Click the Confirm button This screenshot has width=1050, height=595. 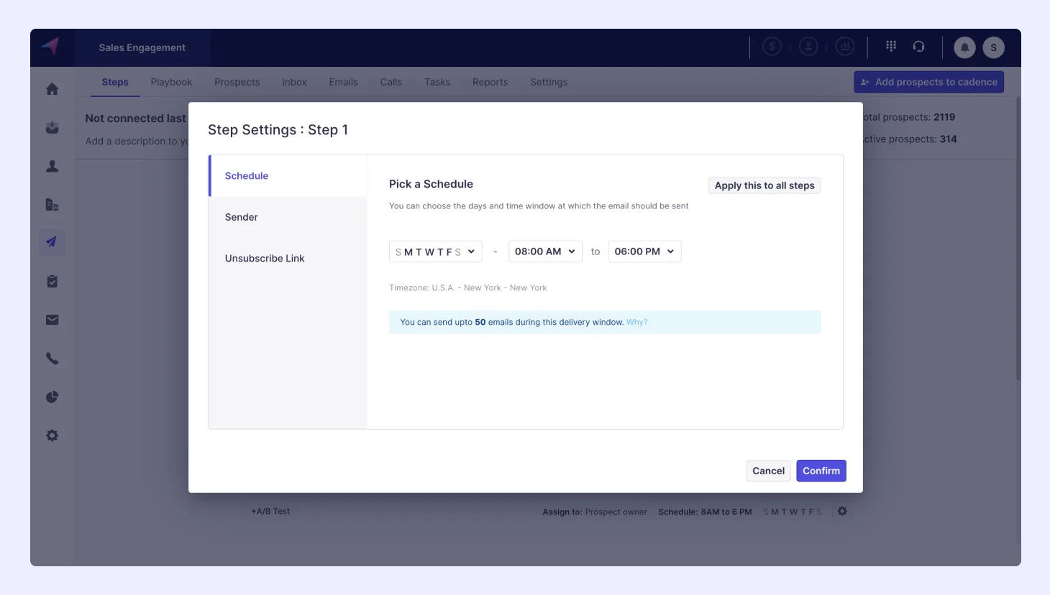[821, 471]
